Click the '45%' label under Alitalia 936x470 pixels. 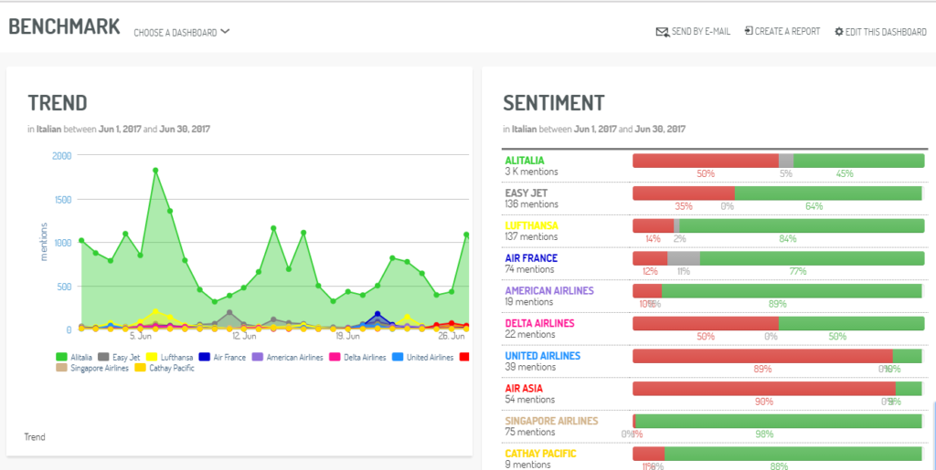[844, 174]
